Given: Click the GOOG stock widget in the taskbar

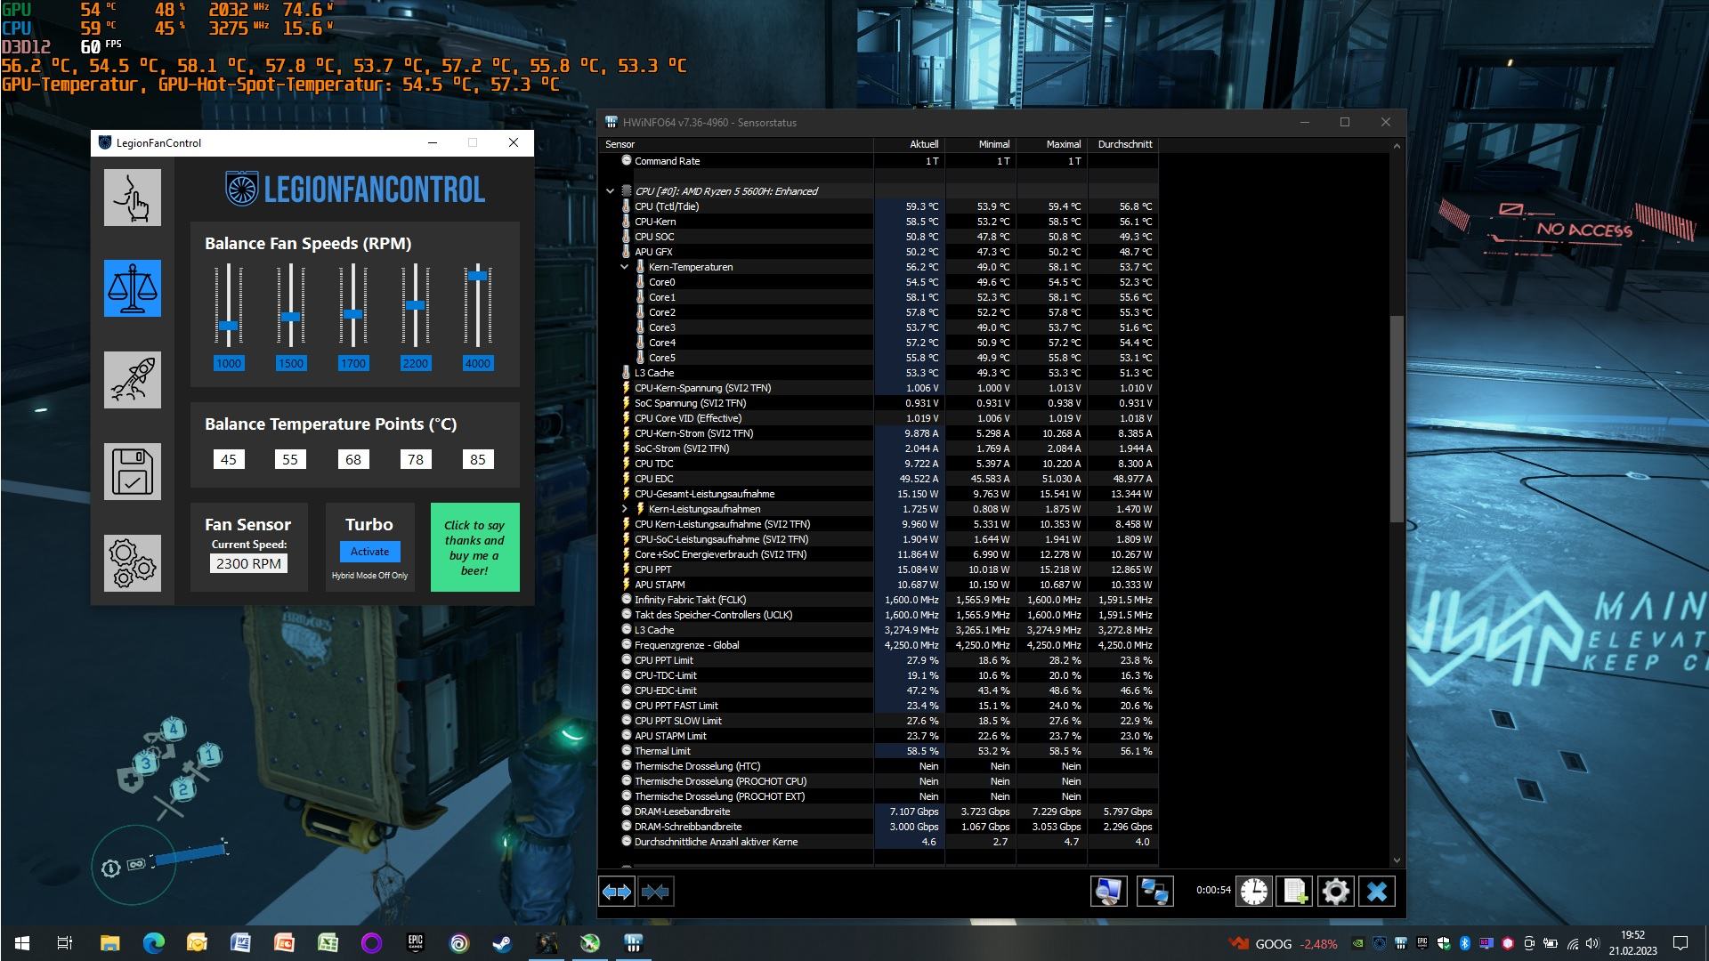Looking at the screenshot, I should (x=1283, y=943).
